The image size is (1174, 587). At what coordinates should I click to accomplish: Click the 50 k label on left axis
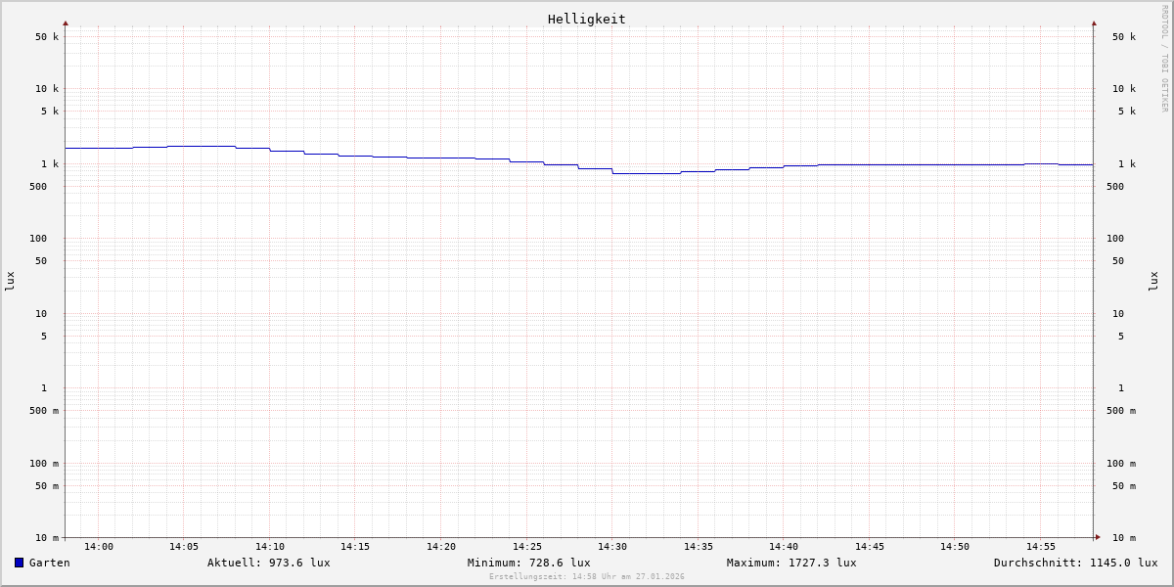[47, 37]
